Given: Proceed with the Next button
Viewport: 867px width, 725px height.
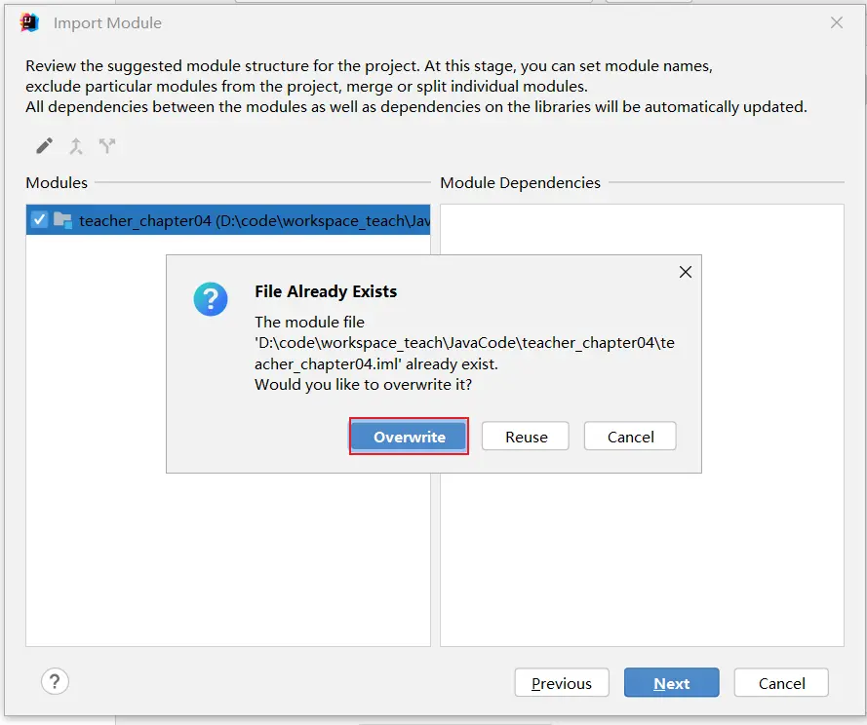Looking at the screenshot, I should coord(671,683).
